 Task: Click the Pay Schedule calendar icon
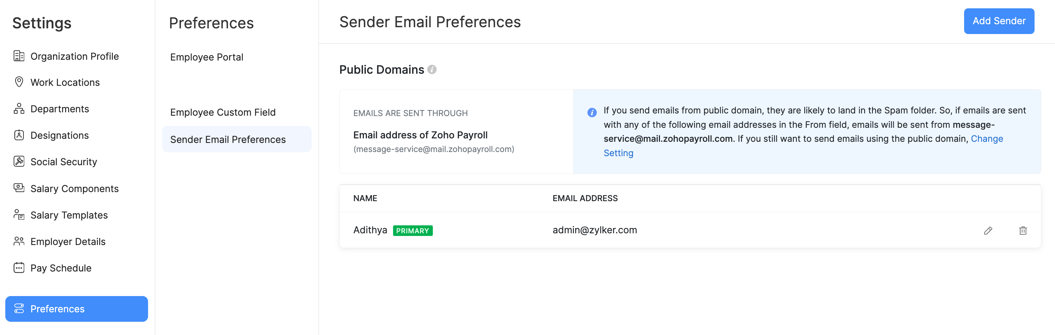coord(19,268)
